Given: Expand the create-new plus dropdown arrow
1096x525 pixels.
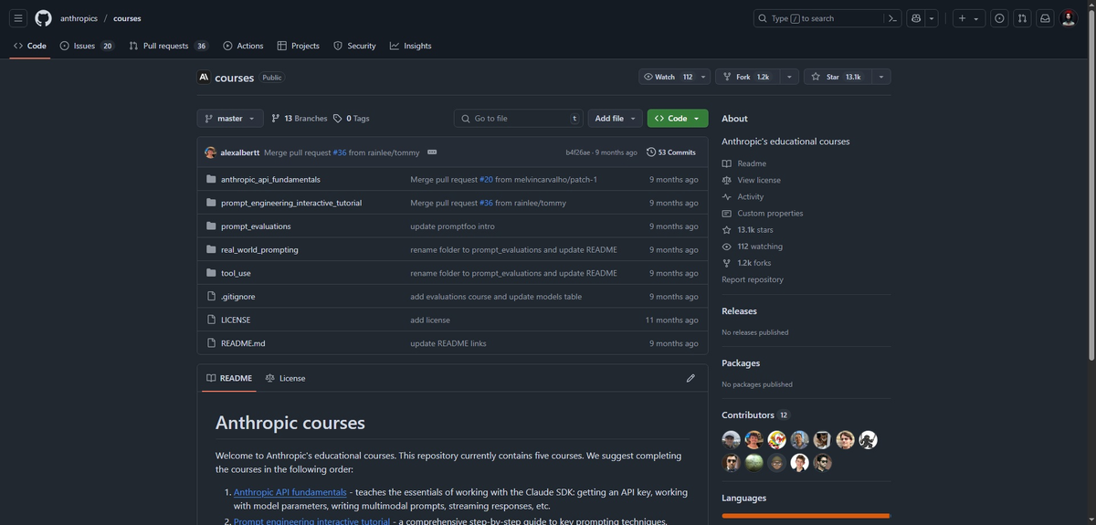Looking at the screenshot, I should click(x=976, y=18).
